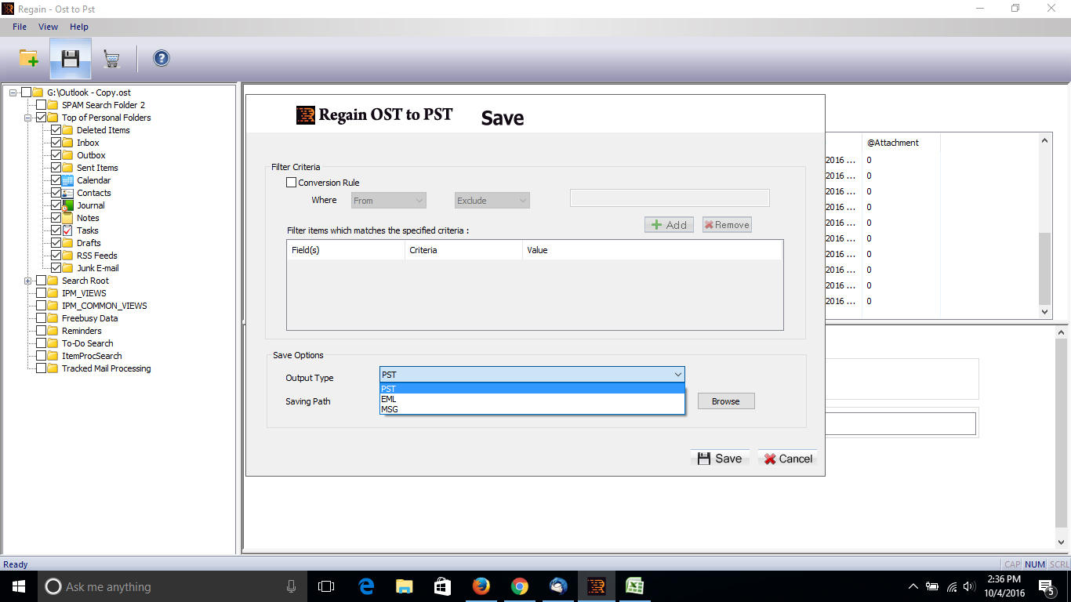Select the Journal folder icon
1071x602 pixels.
tap(67, 205)
